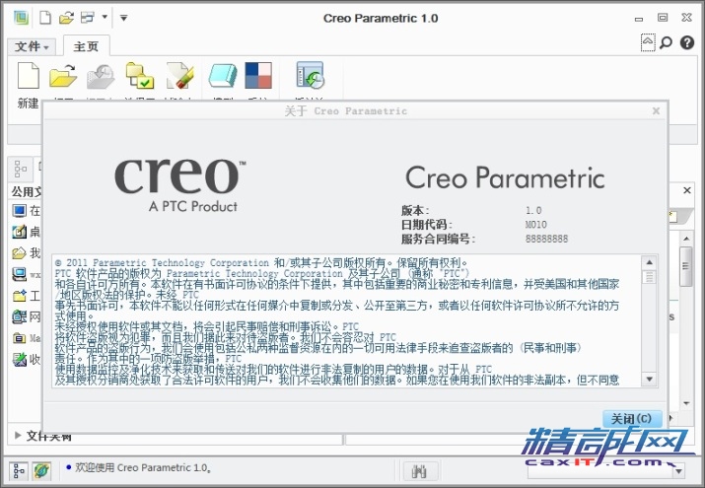
Task: Open the 文件 menu
Action: point(31,46)
